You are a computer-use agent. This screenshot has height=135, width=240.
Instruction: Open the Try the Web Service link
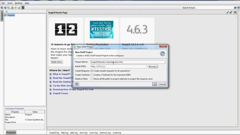point(62,85)
